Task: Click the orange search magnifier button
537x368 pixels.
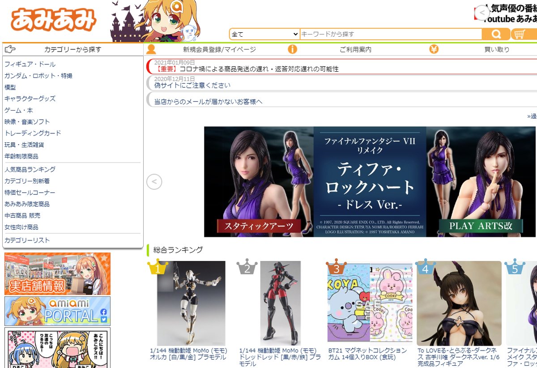Action: 496,34
